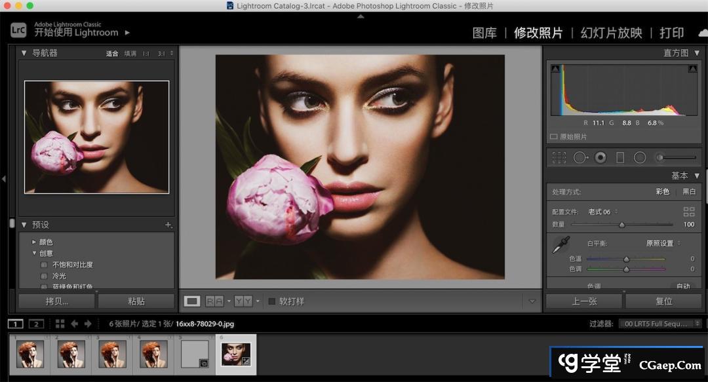
Task: Pick the white balance eyedropper tool
Action: click(x=560, y=246)
